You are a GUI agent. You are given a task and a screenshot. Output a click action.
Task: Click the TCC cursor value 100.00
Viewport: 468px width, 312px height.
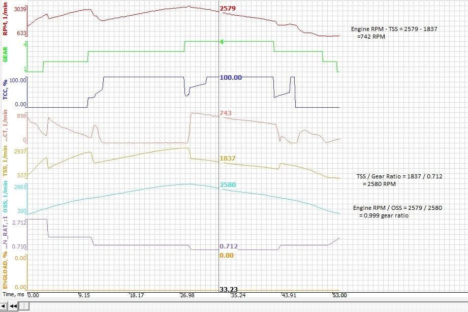tap(230, 78)
